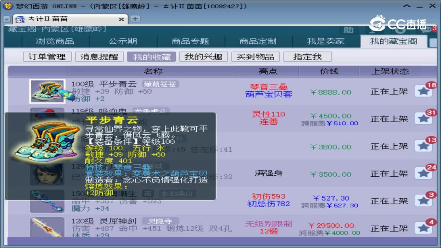441x248 pixels.
Task: Click the 指定我 button
Action: point(308,56)
